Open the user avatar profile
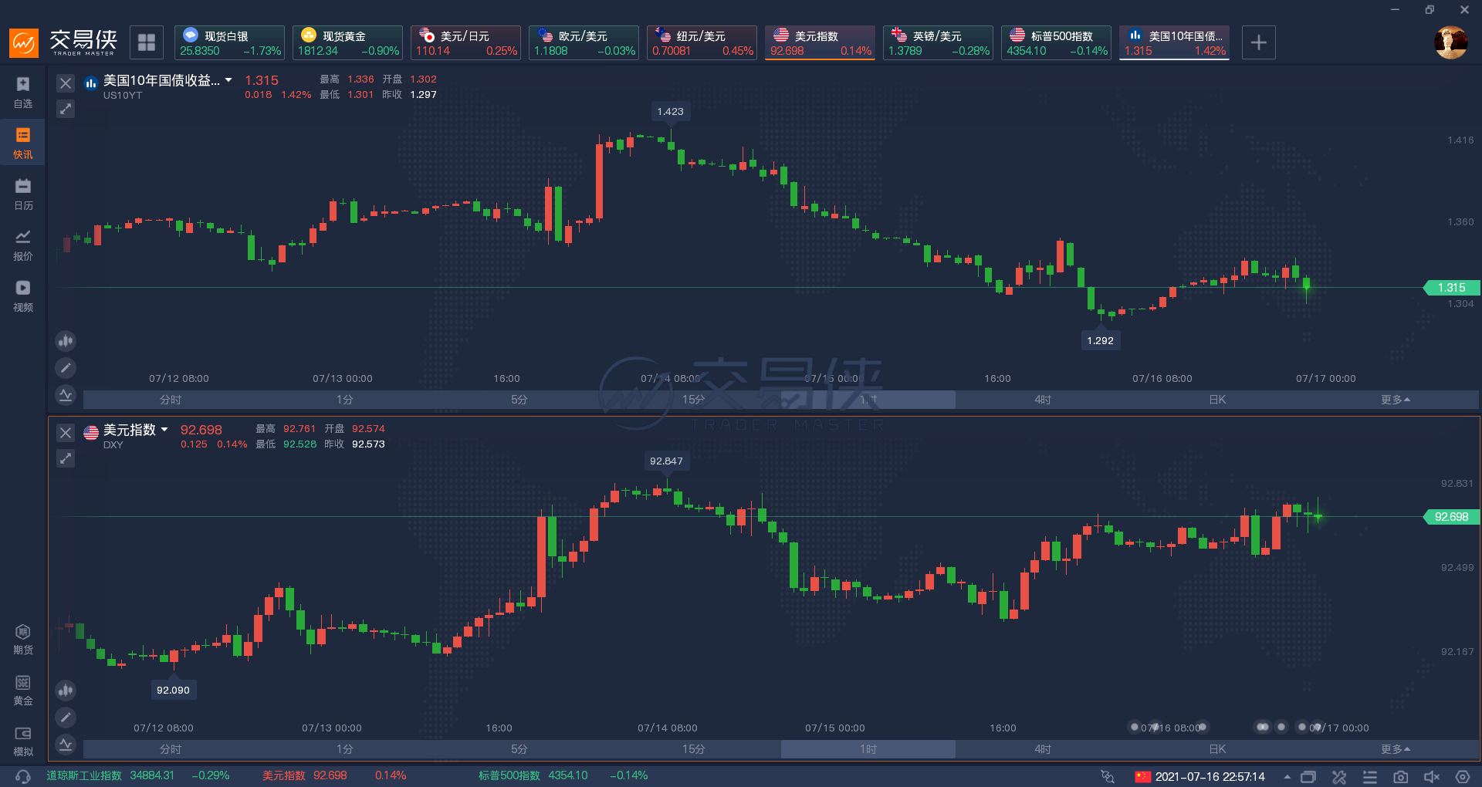This screenshot has width=1482, height=787. tap(1450, 42)
